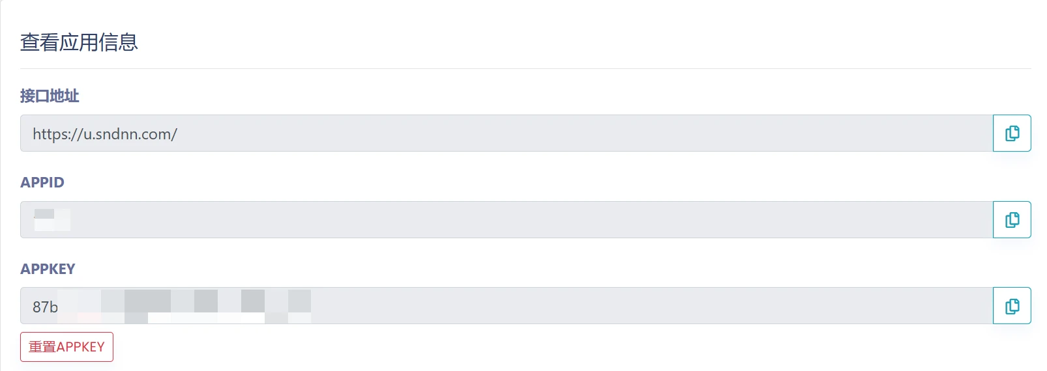Copy the 接口地址 URL with the copy icon
1047x371 pixels.
(x=1012, y=133)
